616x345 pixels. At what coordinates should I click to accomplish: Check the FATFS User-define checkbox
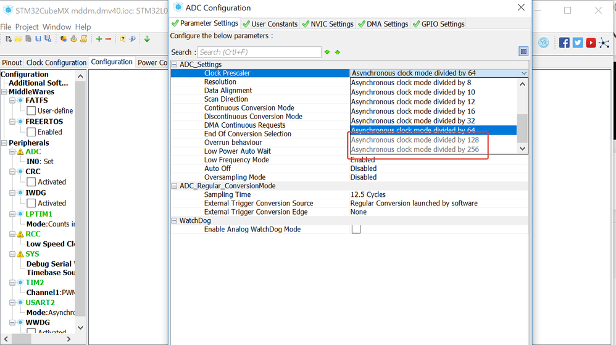pos(31,111)
